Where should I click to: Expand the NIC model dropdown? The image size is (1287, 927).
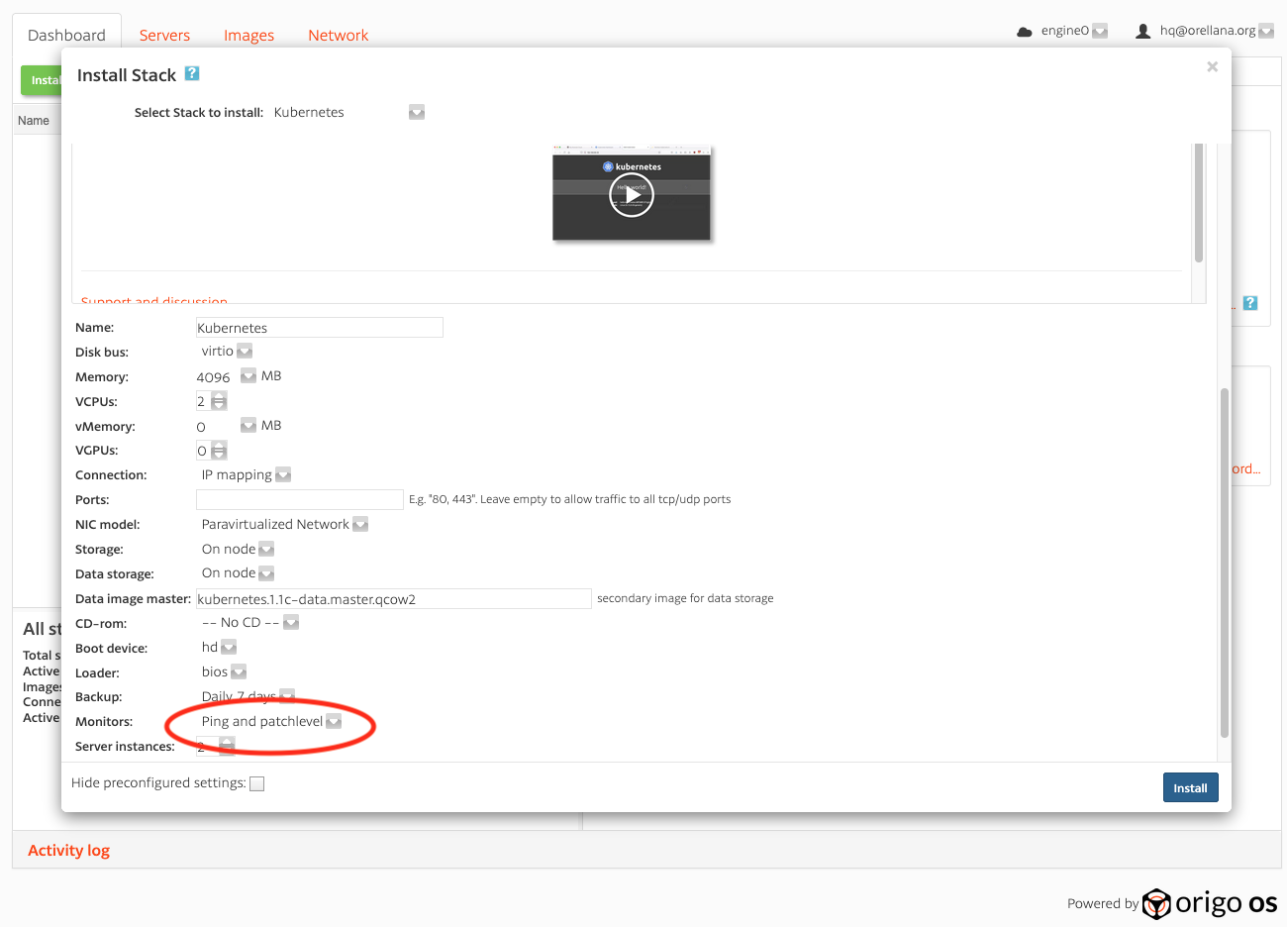[x=360, y=525]
